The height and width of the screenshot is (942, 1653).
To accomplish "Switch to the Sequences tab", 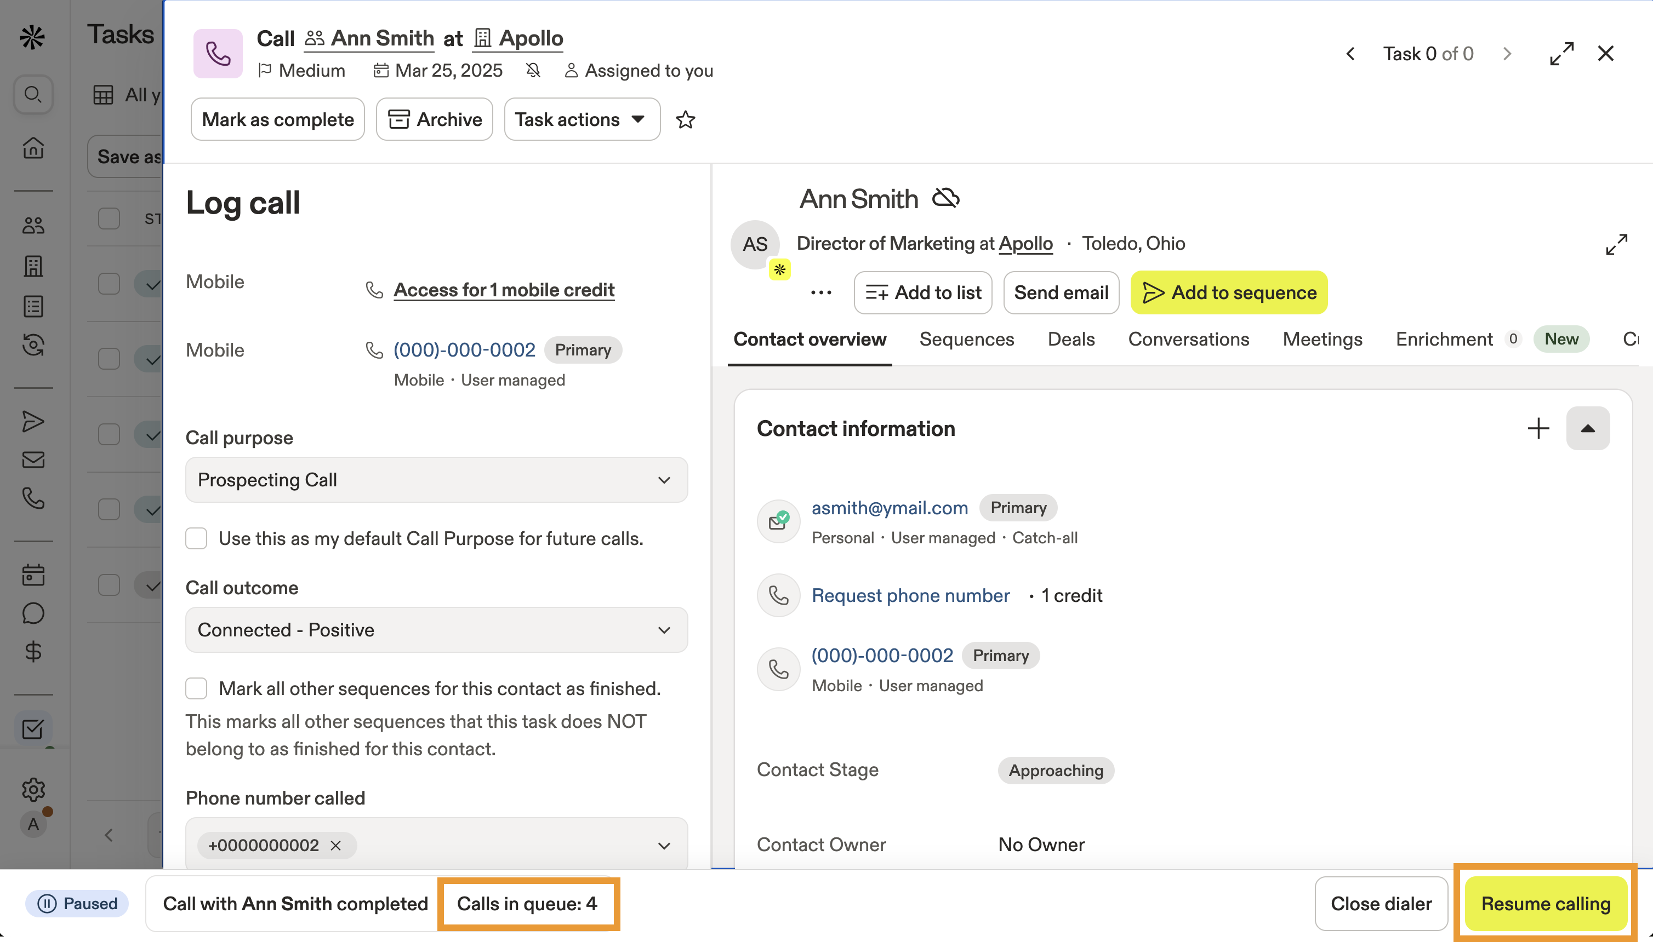I will click(966, 339).
